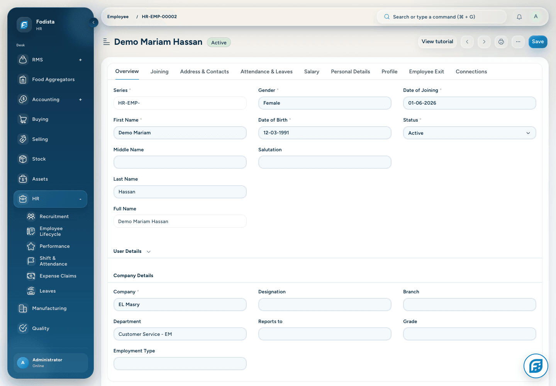Go to the previous employee record arrow
This screenshot has height=386, width=556.
pos(467,42)
